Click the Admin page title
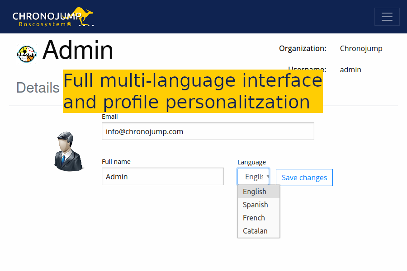407x271 pixels. tap(78, 50)
